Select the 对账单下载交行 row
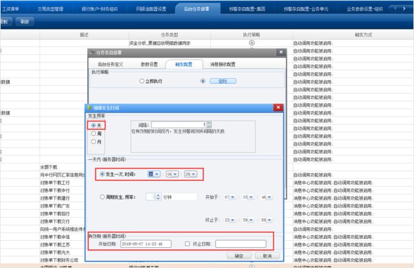Image resolution: width=414 pixels, height=268 pixels. pos(55,222)
